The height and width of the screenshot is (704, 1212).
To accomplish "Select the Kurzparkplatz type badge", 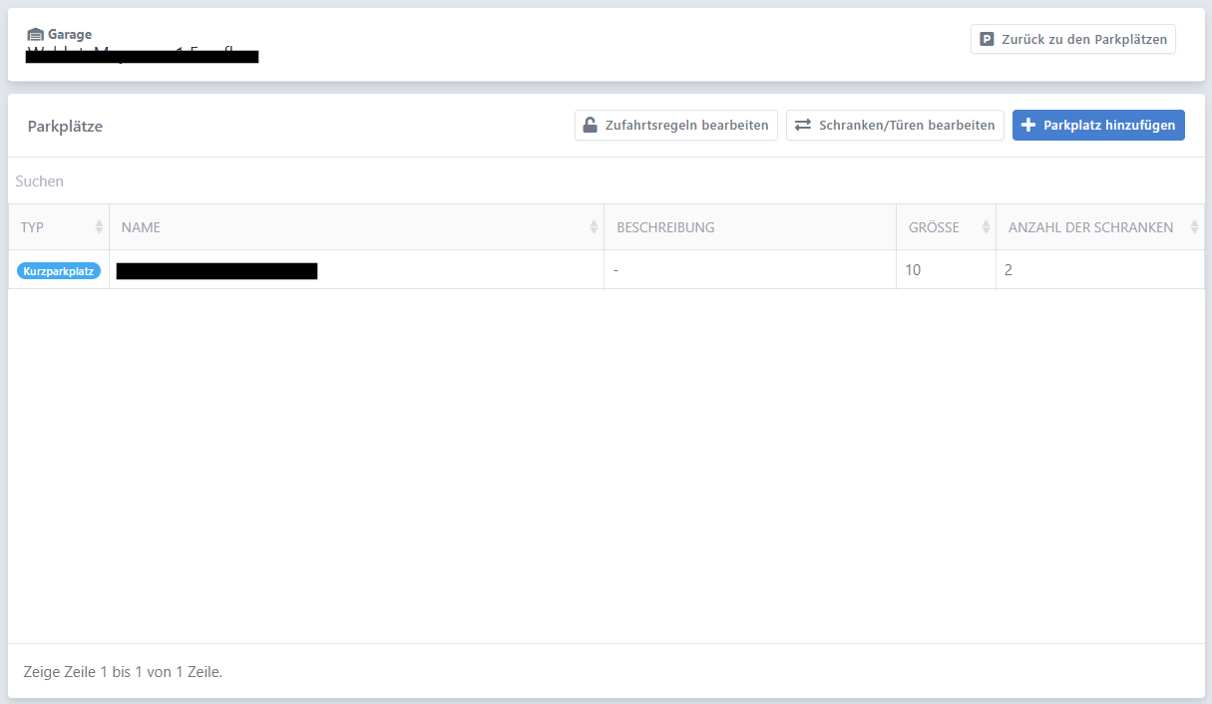I will point(59,270).
